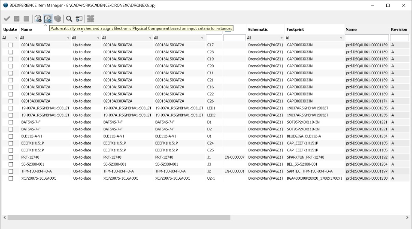Click the grayed-out plain square toolbar icon

tap(26, 18)
